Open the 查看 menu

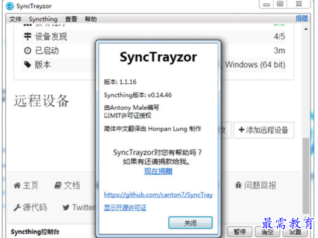point(71,19)
